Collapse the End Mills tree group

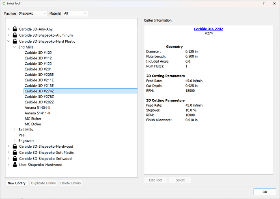coord(15,47)
